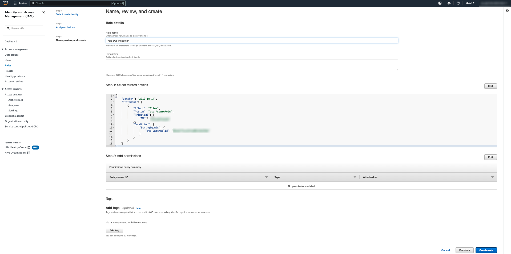This screenshot has height=254, width=511.
Task: Open the AWS Organizations link
Action: 16,153
